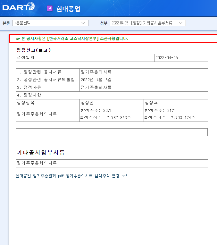Open 정기추총의사록_참석주식 변경.pdf link

[x=96, y=176]
